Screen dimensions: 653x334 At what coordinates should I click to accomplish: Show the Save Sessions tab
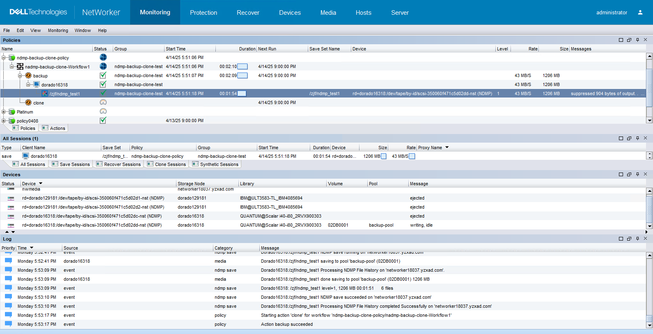click(71, 164)
